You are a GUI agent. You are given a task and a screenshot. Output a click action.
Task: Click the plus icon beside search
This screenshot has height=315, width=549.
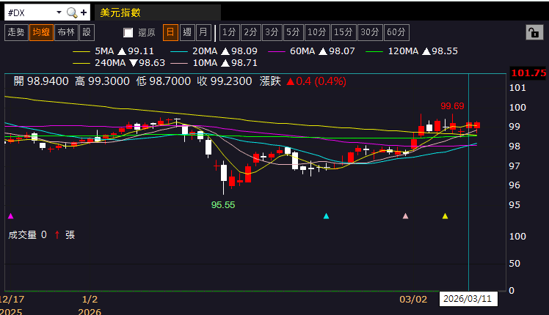(84, 12)
